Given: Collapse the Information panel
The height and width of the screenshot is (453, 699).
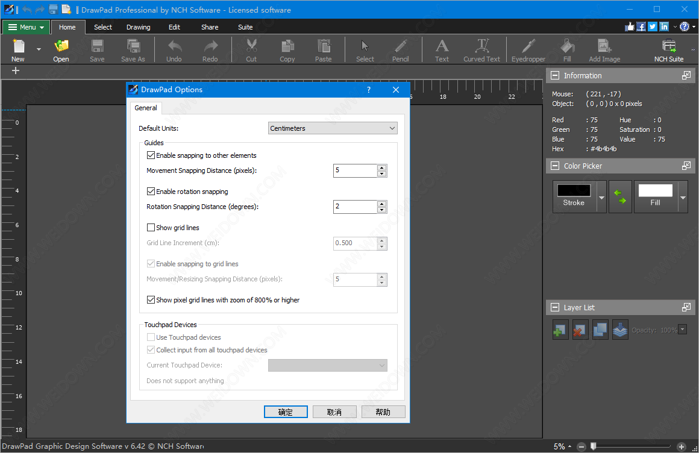Looking at the screenshot, I should [x=555, y=76].
